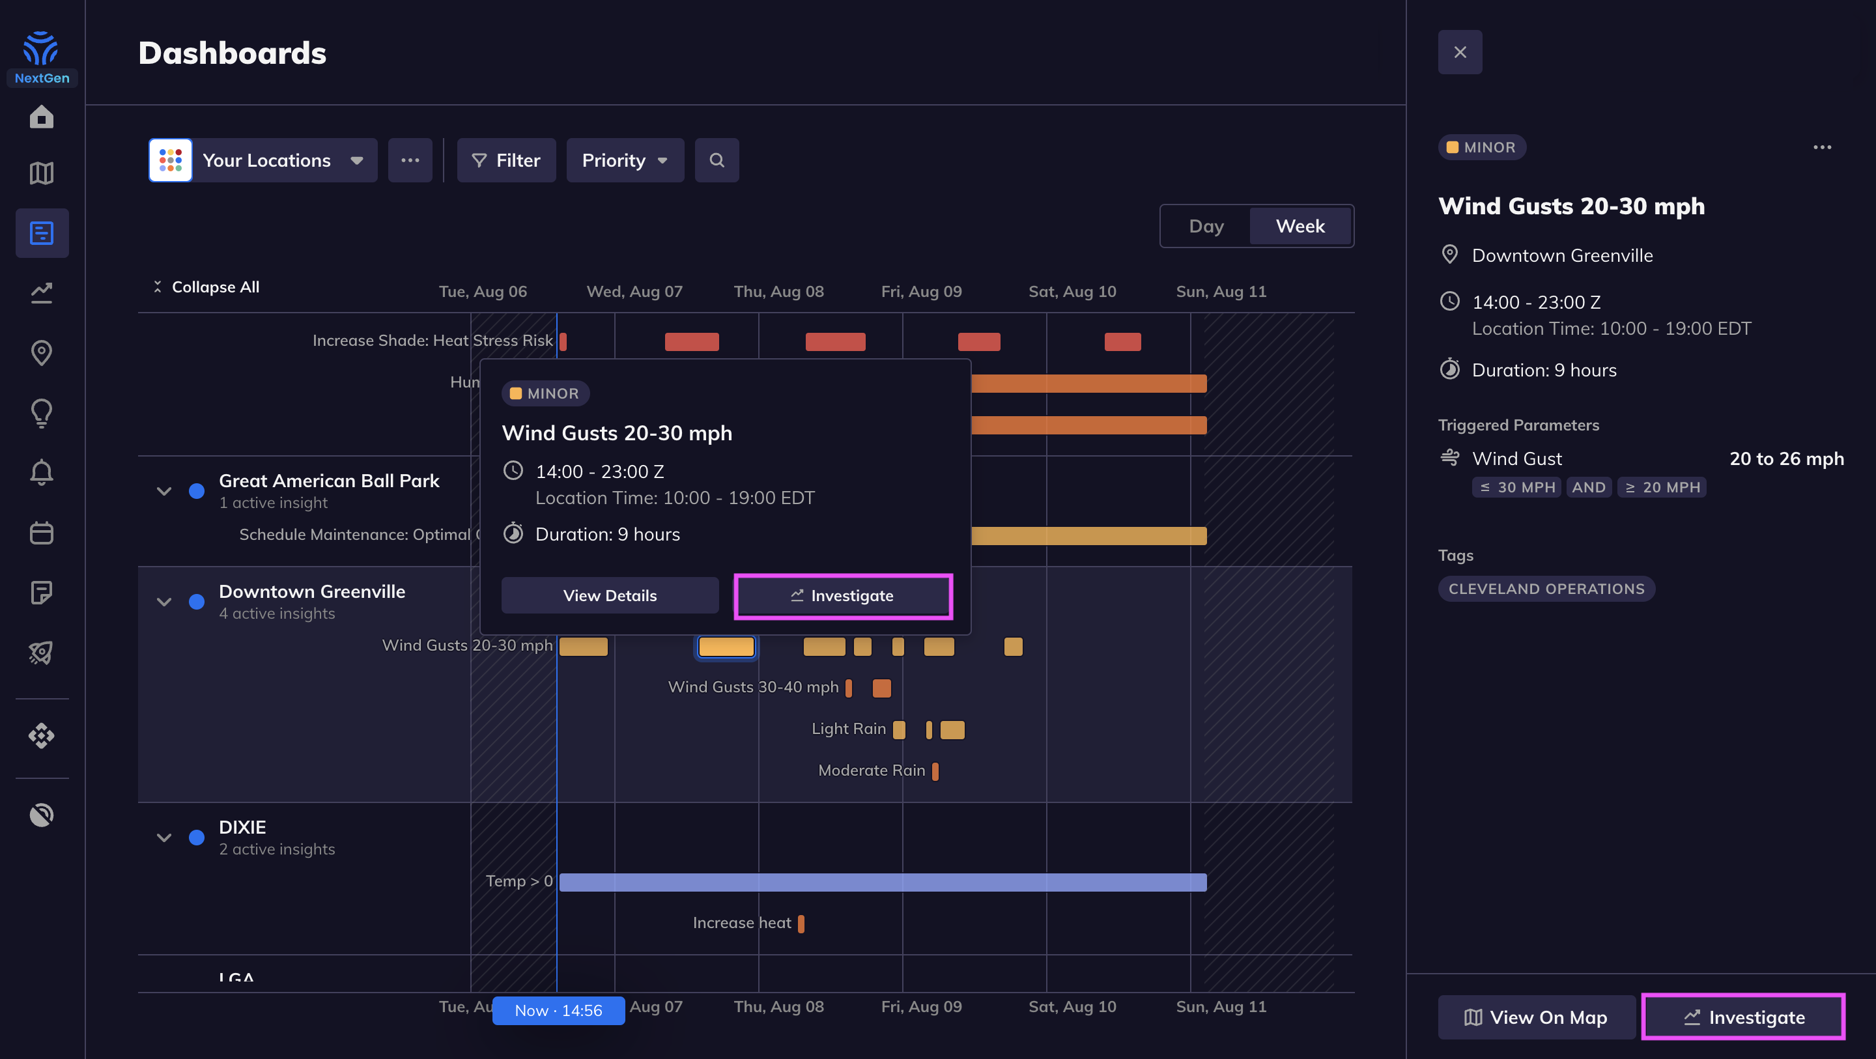
Task: Open the Home icon in sidebar
Action: coord(42,117)
